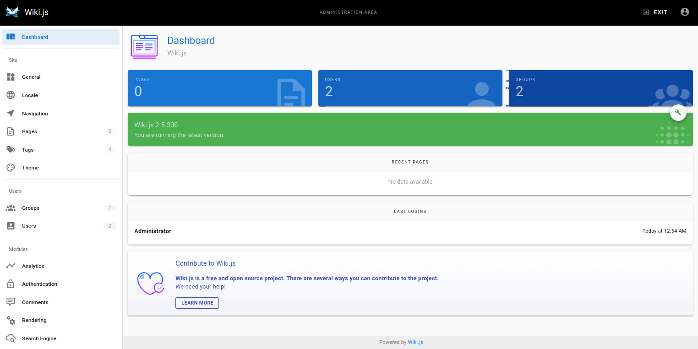This screenshot has width=698, height=349.
Task: Open the General site settings
Action: point(31,77)
